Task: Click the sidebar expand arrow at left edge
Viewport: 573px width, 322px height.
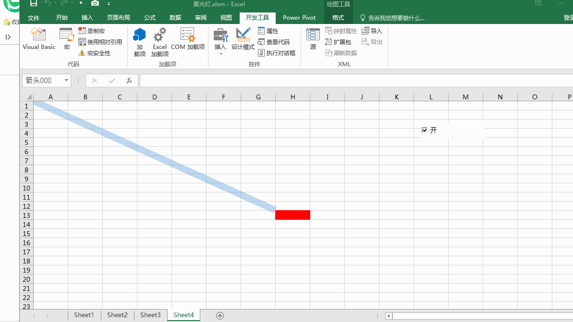Action: click(8, 37)
